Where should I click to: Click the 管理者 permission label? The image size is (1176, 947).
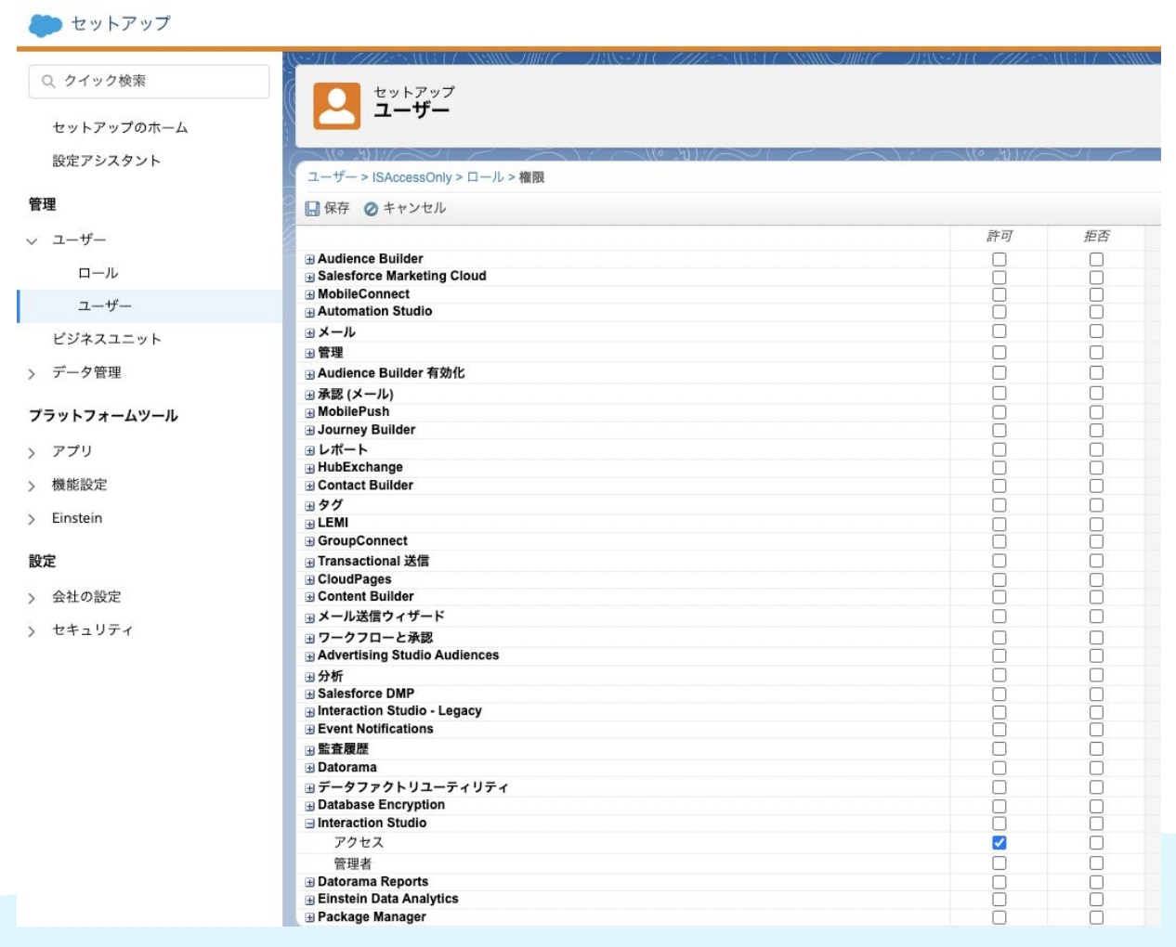pyautogui.click(x=353, y=863)
